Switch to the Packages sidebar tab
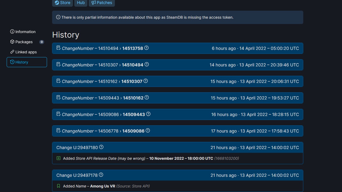The width and height of the screenshot is (342, 192). (x=24, y=42)
